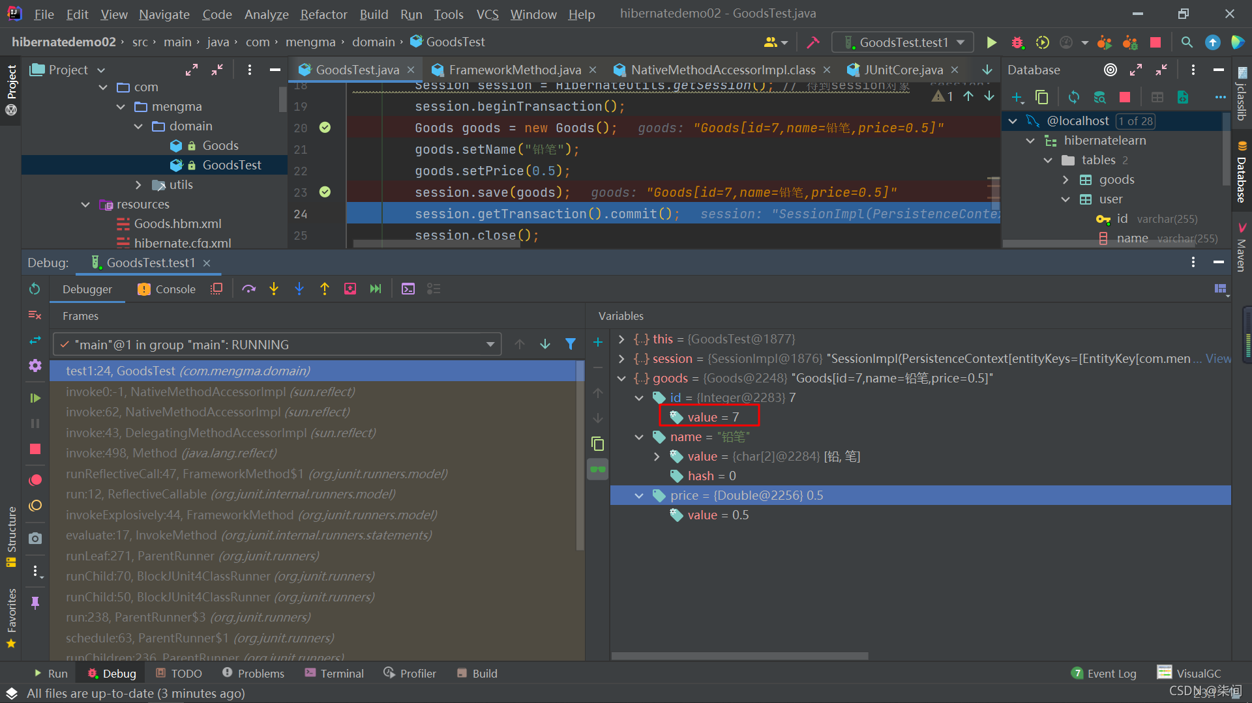Refresh database with sync icon
Viewport: 1252px width, 703px height.
pyautogui.click(x=1074, y=97)
